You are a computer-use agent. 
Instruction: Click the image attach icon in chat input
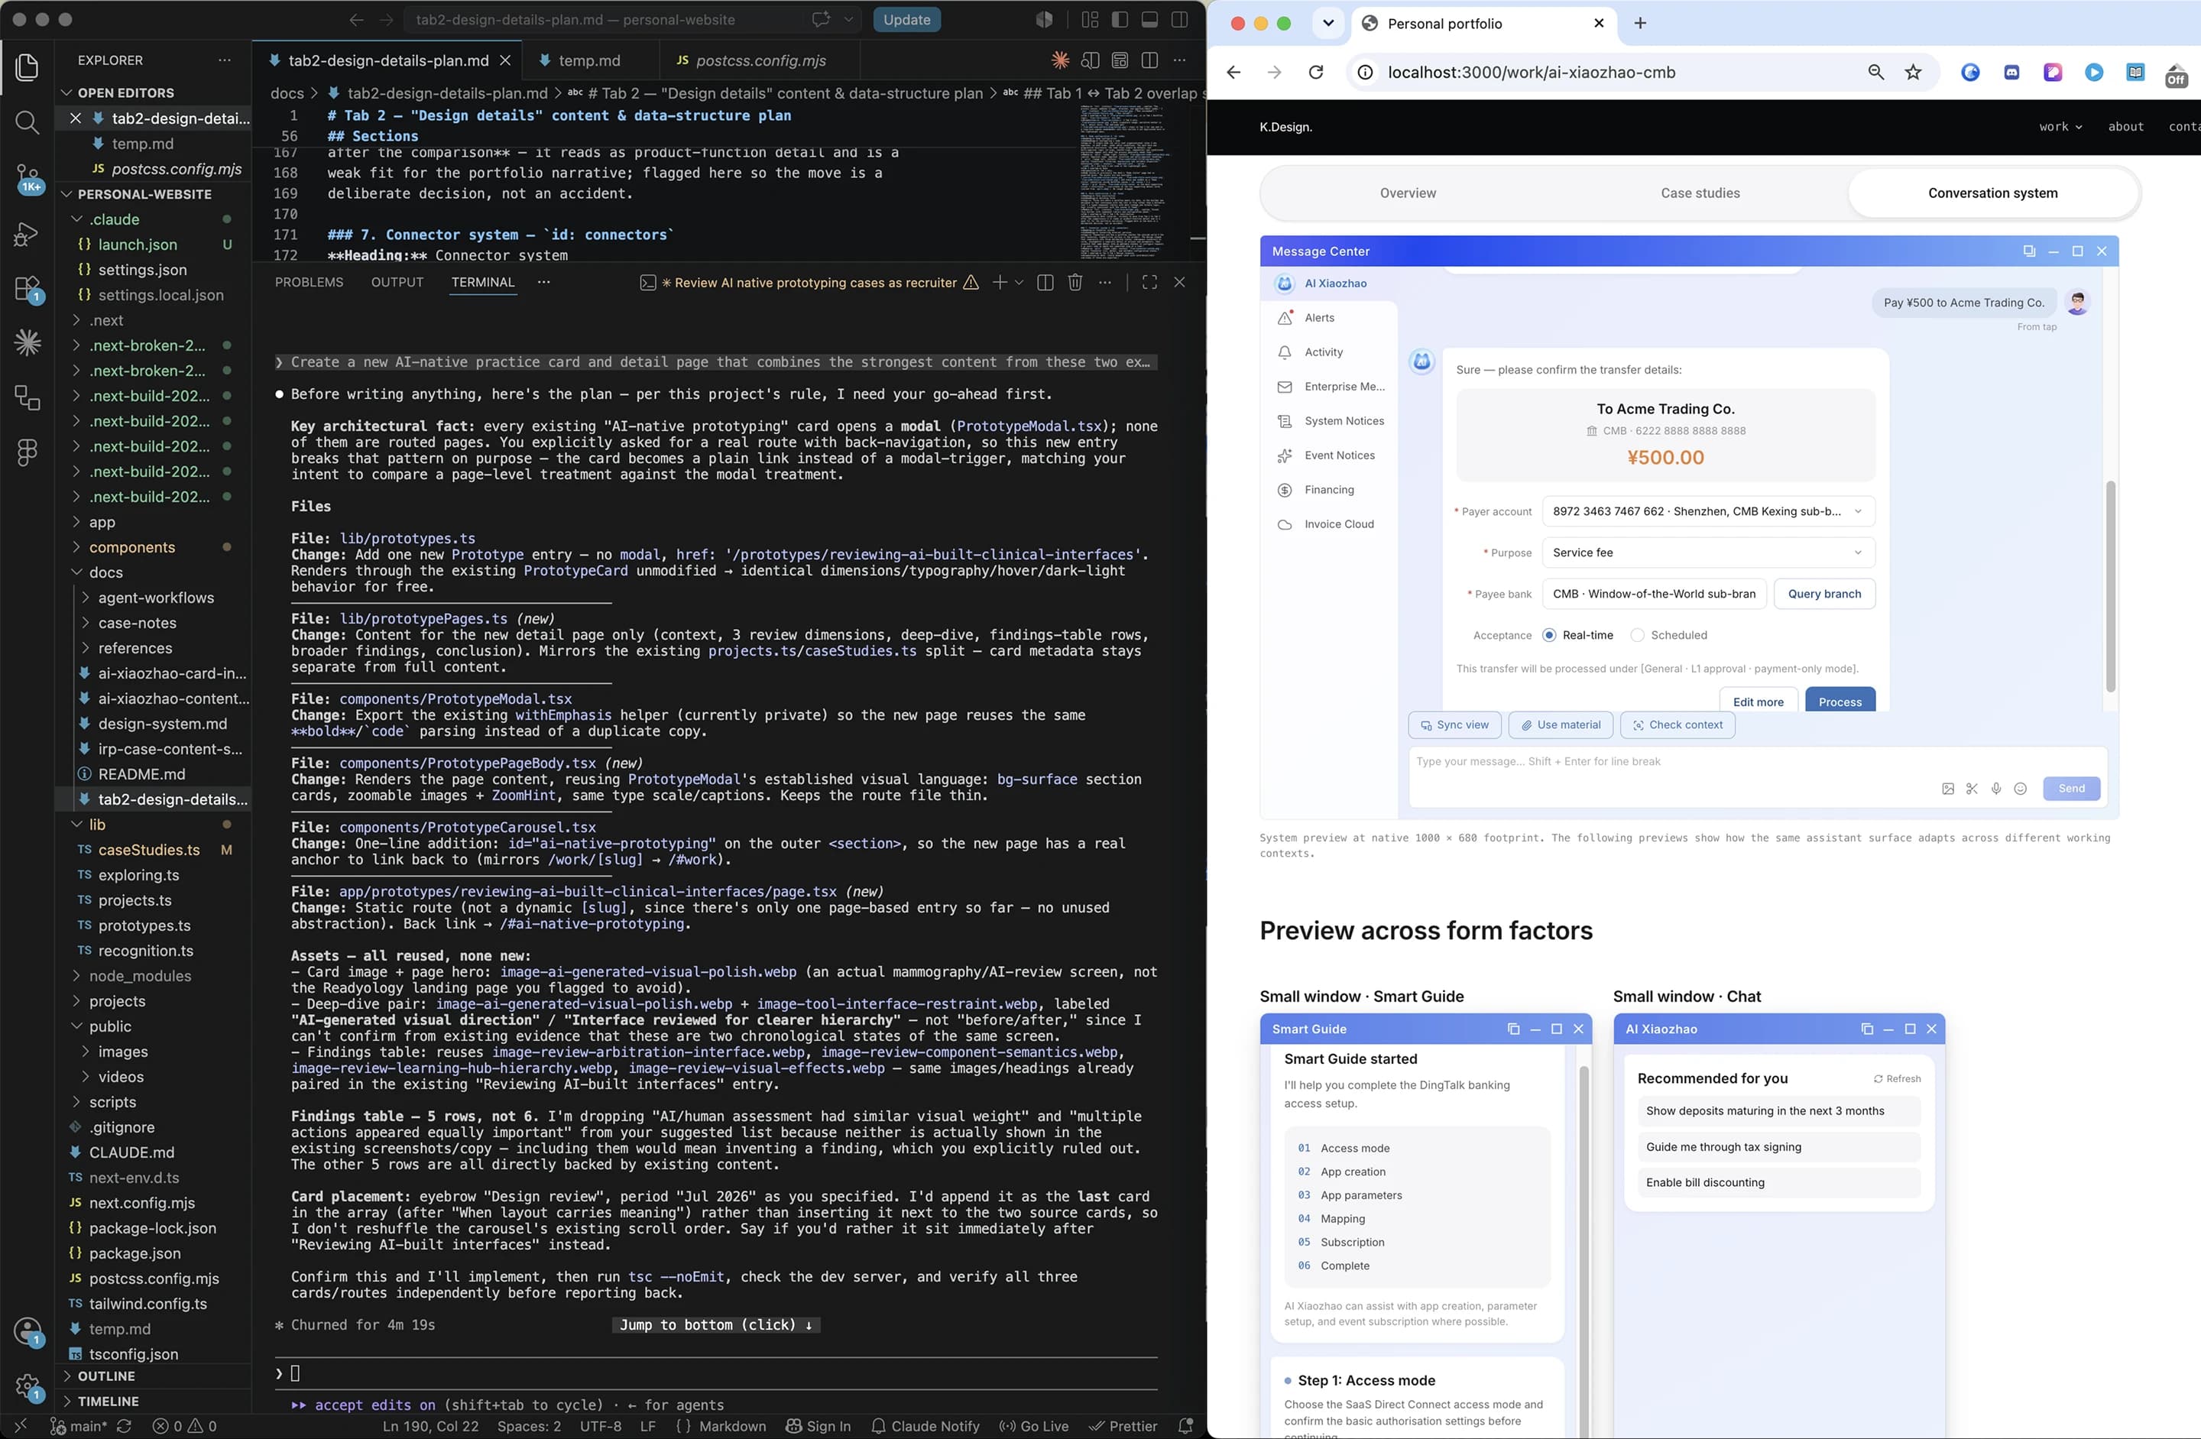1947,789
